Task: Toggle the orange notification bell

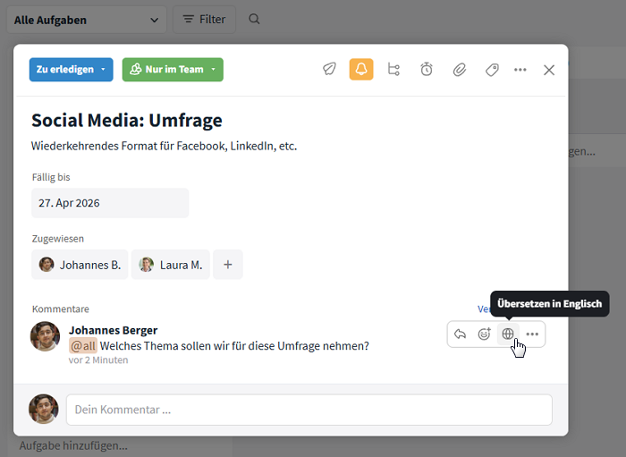Action: tap(361, 70)
